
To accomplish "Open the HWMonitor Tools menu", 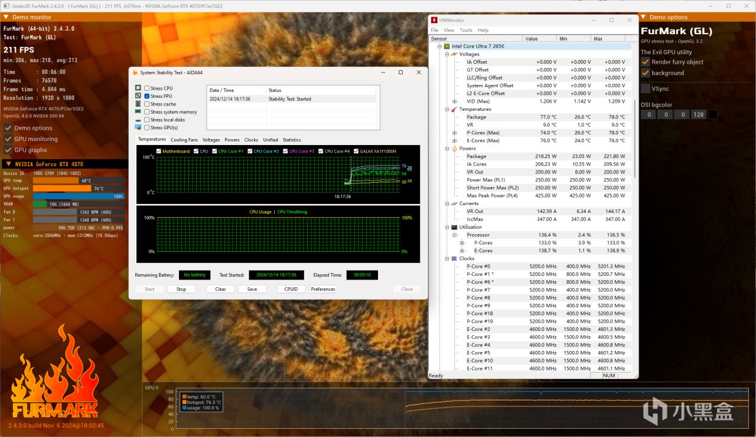I will pyautogui.click(x=466, y=30).
